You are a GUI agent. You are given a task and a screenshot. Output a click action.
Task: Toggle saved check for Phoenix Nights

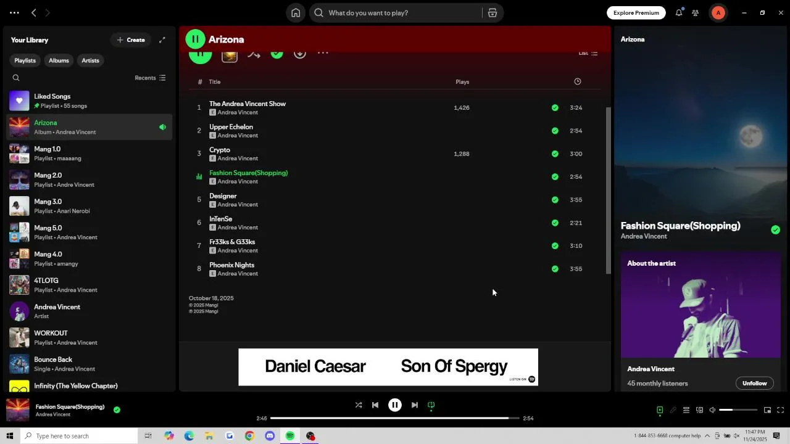(x=555, y=269)
